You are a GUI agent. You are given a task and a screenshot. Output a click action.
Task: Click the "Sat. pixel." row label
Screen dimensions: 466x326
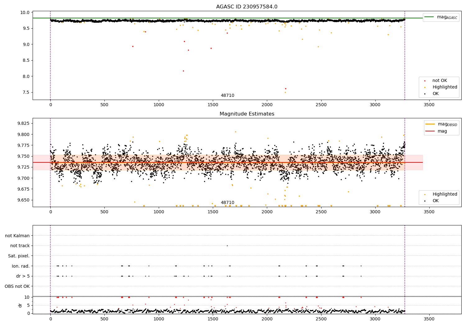pos(19,256)
